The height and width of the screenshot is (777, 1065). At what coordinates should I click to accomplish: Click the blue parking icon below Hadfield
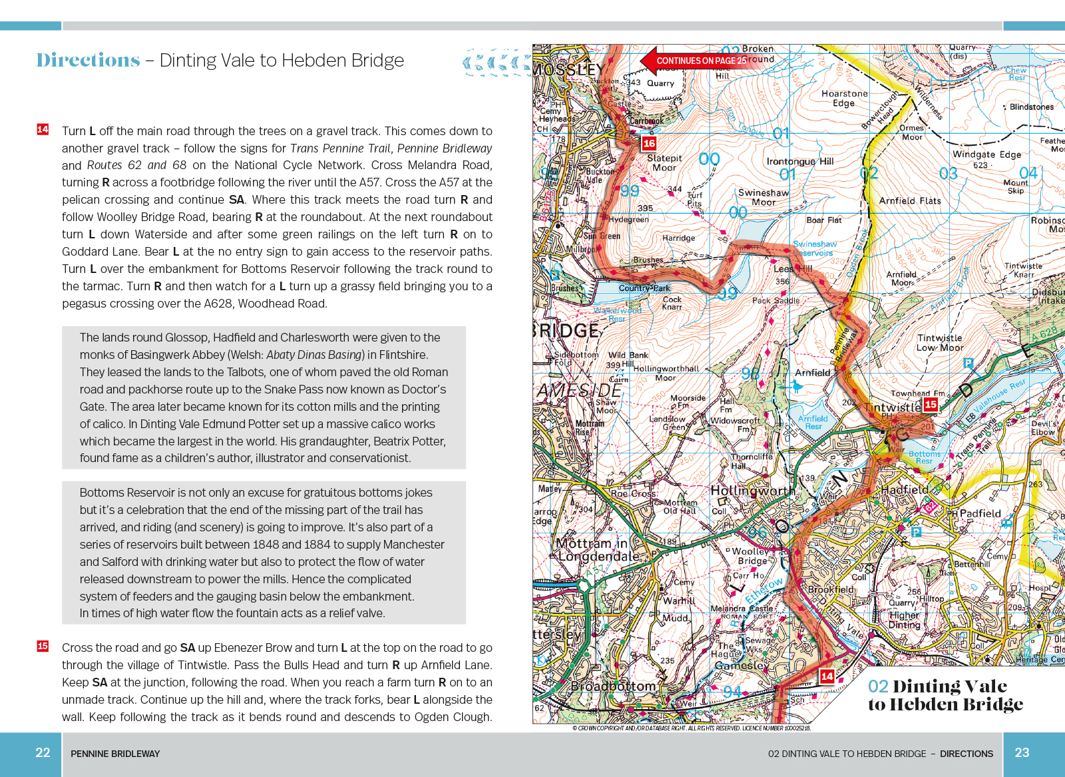(917, 531)
